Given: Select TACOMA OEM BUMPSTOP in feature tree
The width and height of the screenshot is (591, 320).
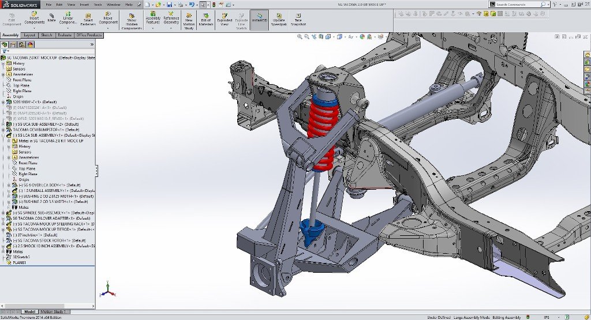Looking at the screenshot, I should tap(46, 130).
